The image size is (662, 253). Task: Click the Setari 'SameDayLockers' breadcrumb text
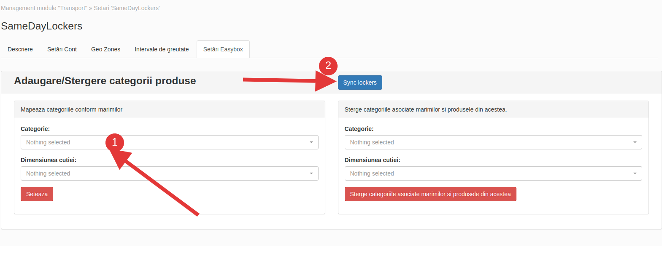click(127, 8)
